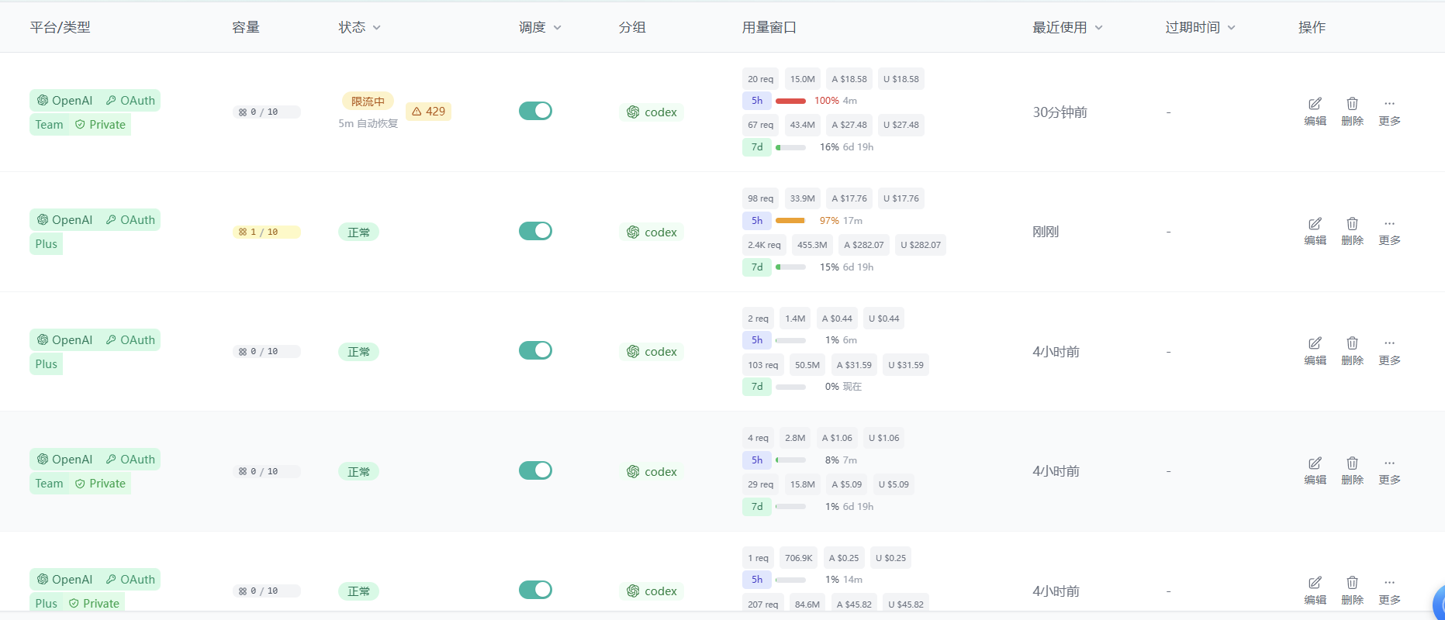1445x620 pixels.
Task: Delete the account last used 刚刚
Action: pyautogui.click(x=1352, y=232)
